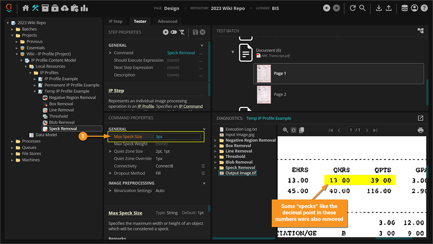Toggle the filter icon in Step Properties

tap(182, 32)
